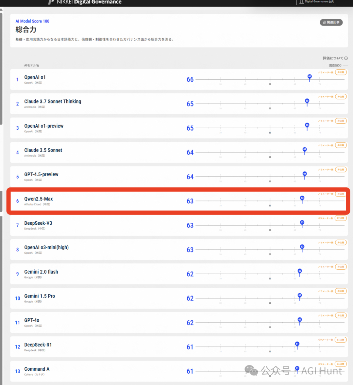Open the OpenAI o3-mini(high) model name
The height and width of the screenshot is (385, 353).
(46, 247)
